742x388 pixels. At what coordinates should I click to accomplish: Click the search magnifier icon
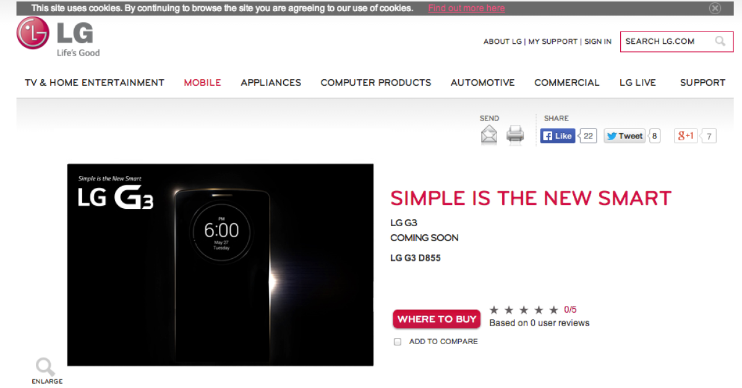(720, 41)
